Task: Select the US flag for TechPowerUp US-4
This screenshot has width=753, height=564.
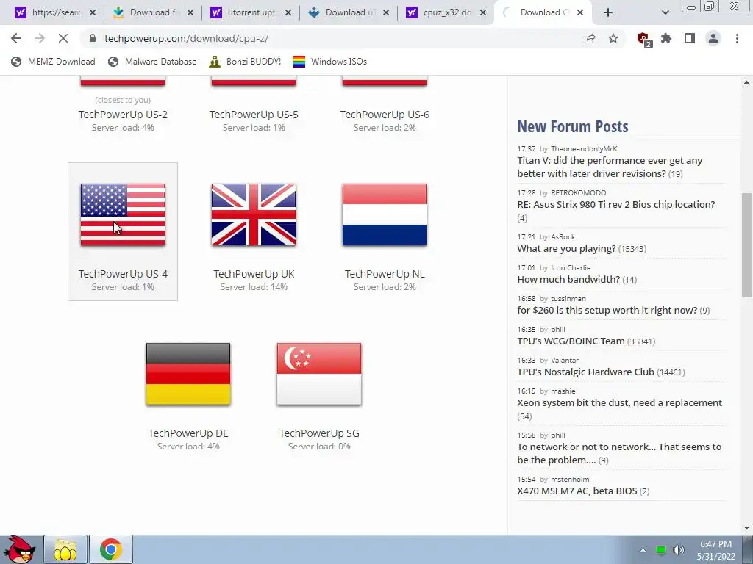Action: pos(123,214)
